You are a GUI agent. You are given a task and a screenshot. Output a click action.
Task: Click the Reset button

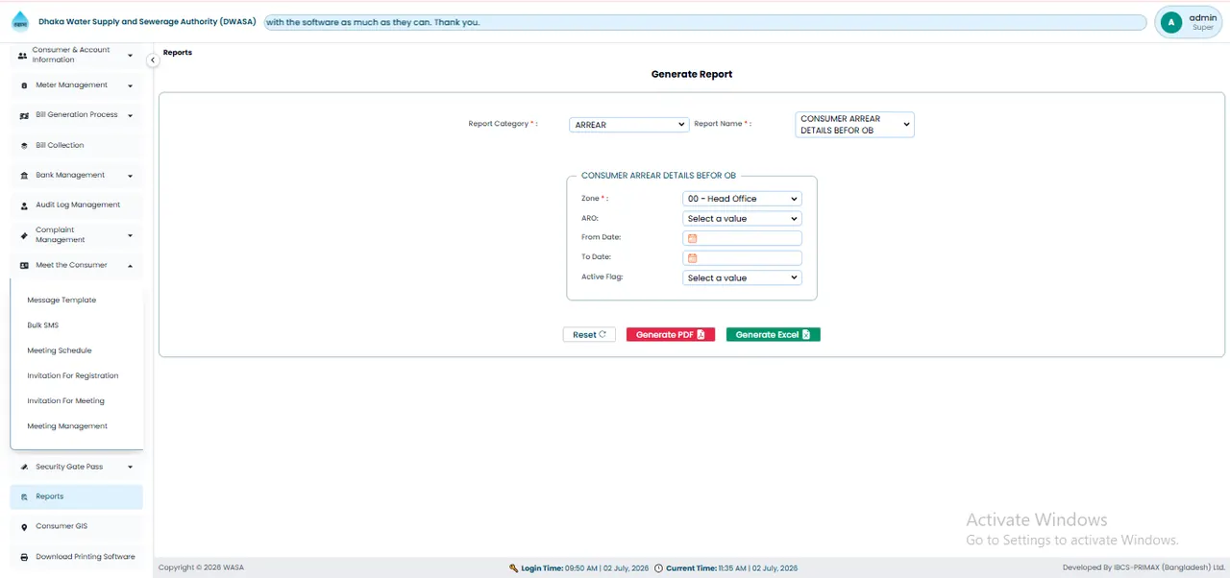click(x=589, y=335)
